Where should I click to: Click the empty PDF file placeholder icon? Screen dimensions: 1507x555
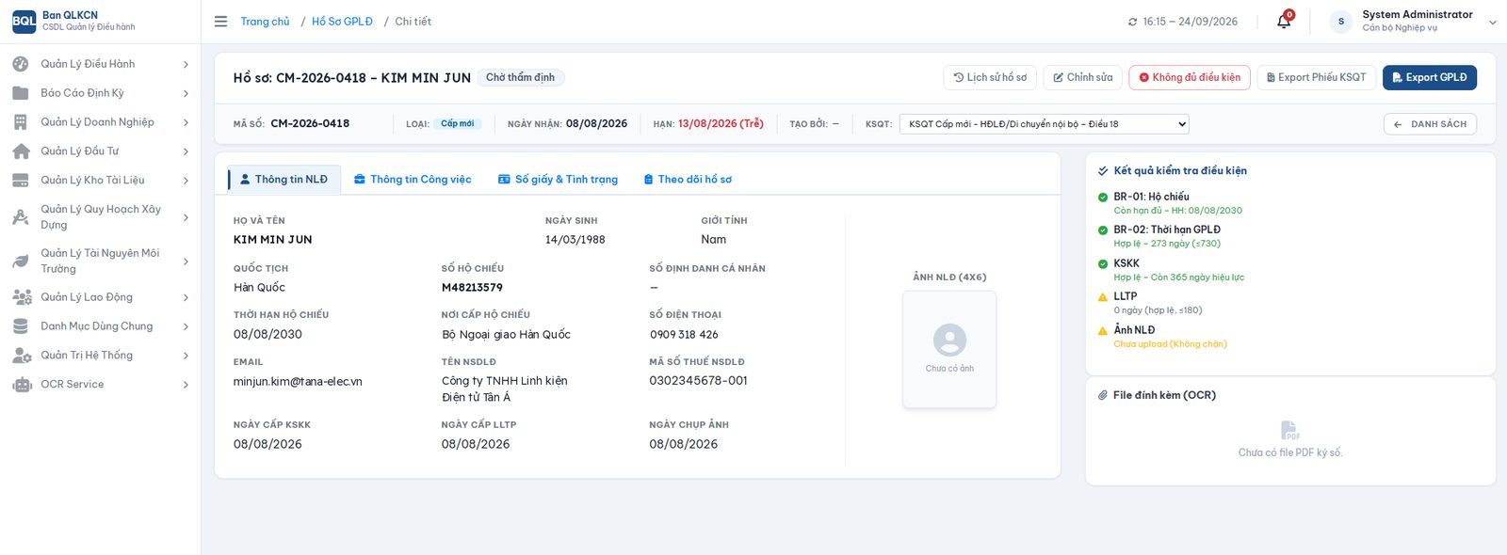tap(1290, 430)
